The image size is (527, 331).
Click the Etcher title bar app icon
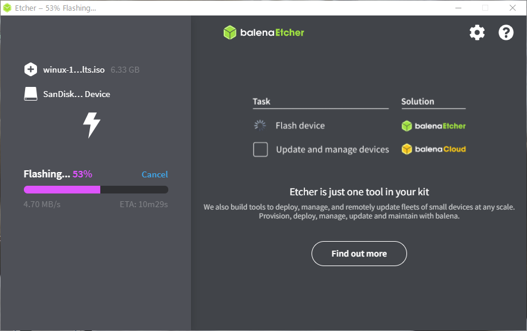[7, 8]
